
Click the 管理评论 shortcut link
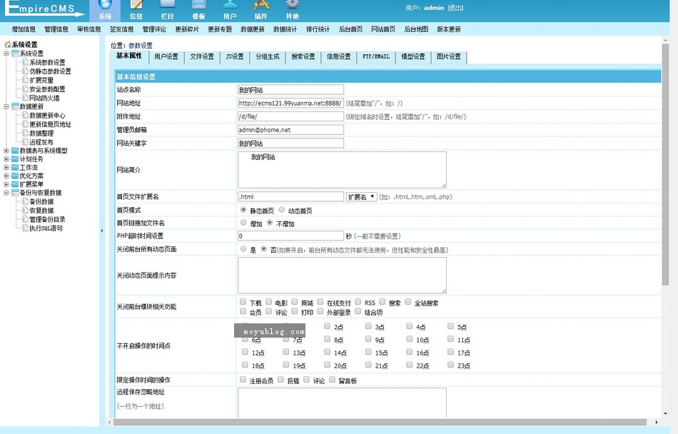pyautogui.click(x=154, y=29)
